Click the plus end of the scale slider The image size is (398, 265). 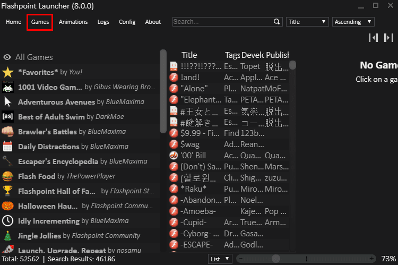[371, 259]
